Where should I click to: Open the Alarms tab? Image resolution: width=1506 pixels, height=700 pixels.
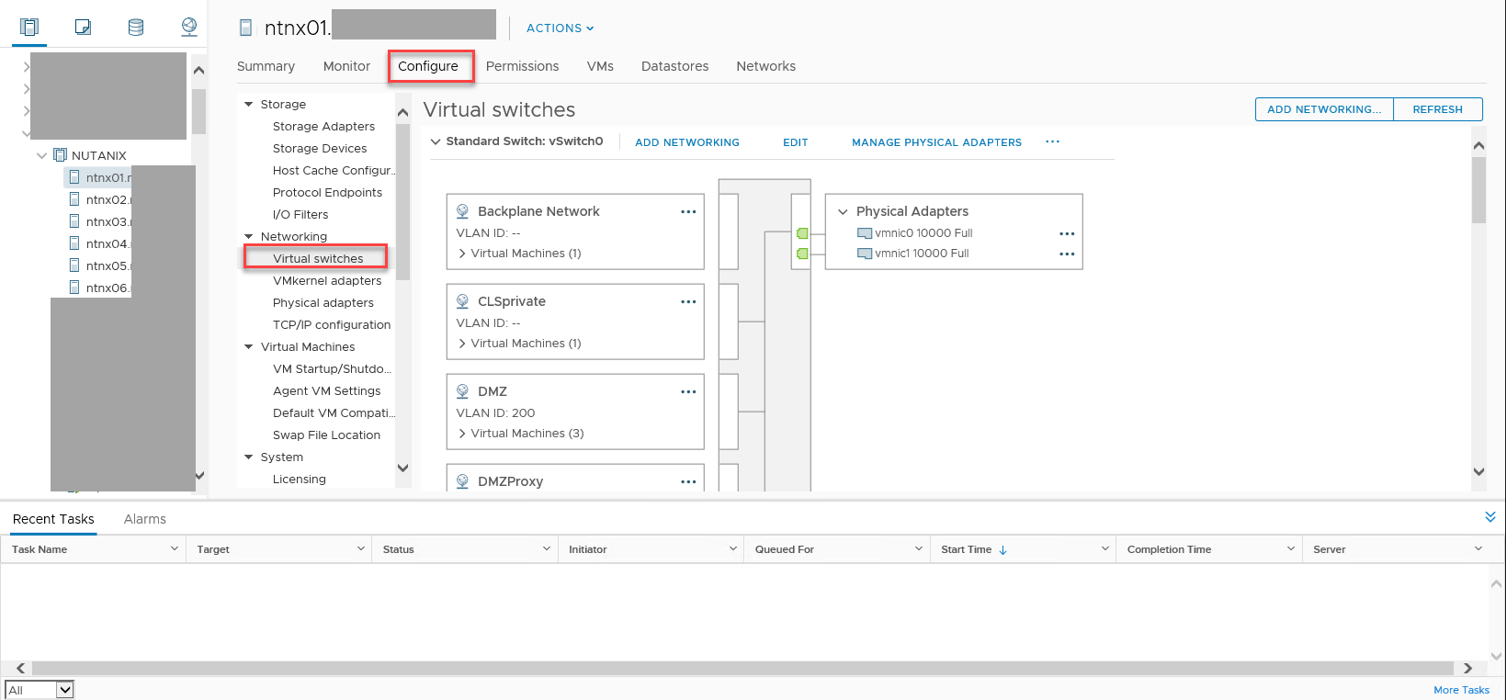click(x=145, y=519)
